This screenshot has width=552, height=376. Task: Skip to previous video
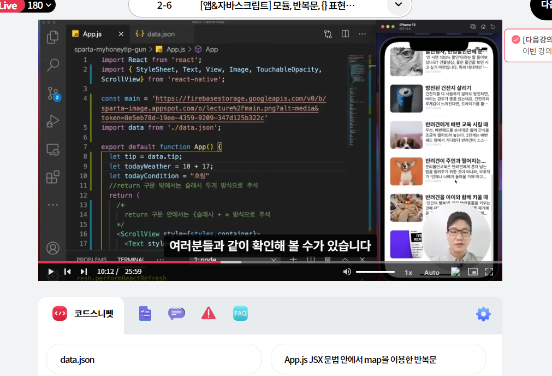click(x=67, y=272)
